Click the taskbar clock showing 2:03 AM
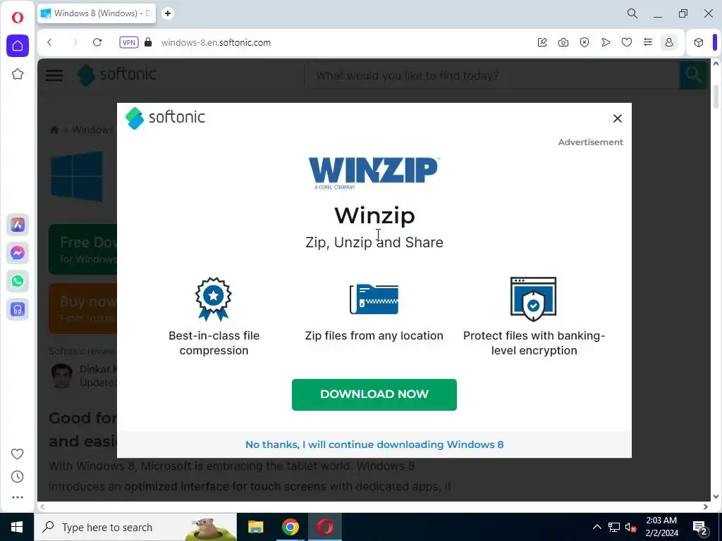The width and height of the screenshot is (722, 541). [x=661, y=527]
